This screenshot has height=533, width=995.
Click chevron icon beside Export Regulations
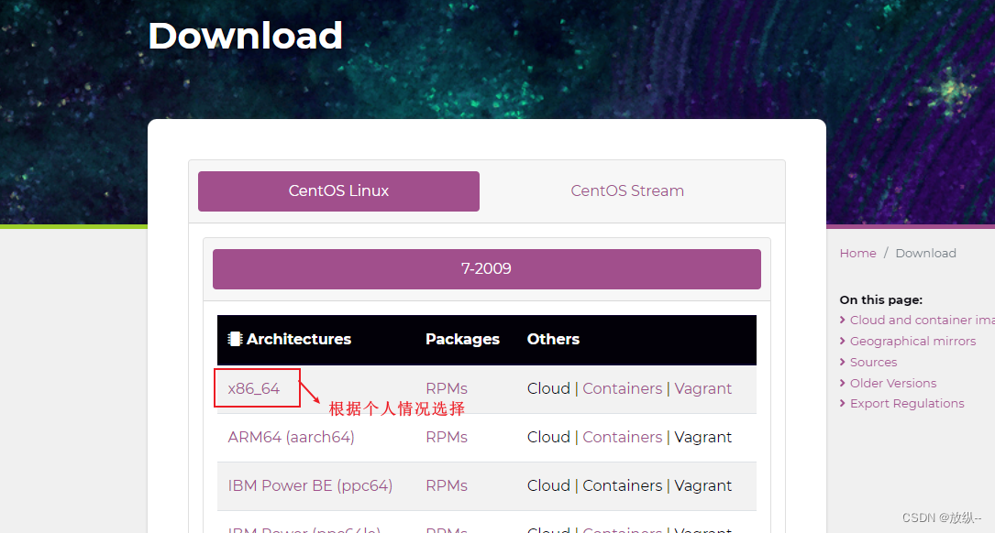tap(843, 404)
